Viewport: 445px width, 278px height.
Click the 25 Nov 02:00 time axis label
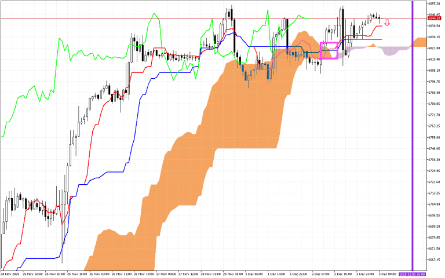32,275
